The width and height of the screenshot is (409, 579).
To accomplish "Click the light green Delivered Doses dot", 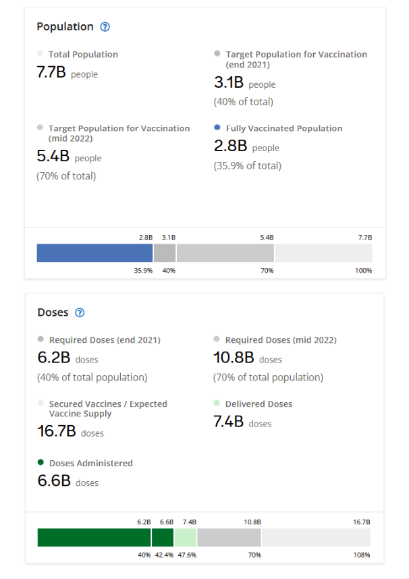I will (x=217, y=403).
